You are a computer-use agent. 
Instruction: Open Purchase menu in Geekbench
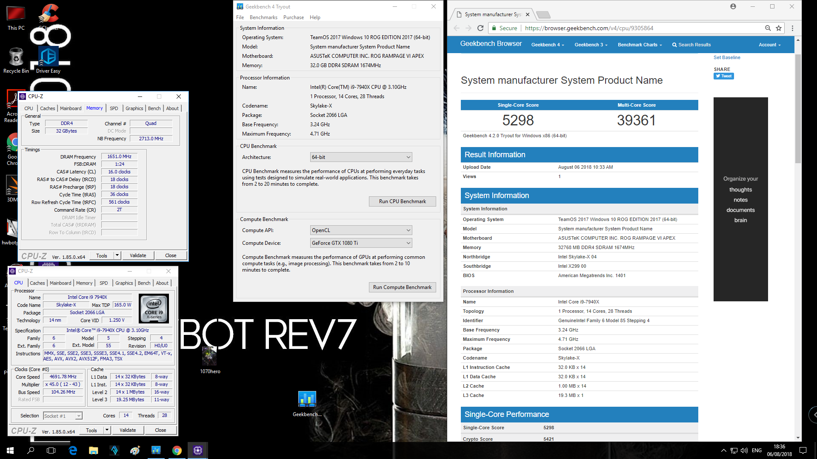click(x=294, y=17)
